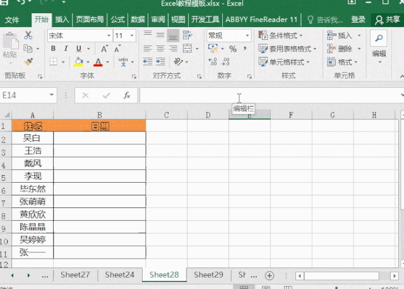Apply percent style
This screenshot has height=289, width=404.
point(233,49)
